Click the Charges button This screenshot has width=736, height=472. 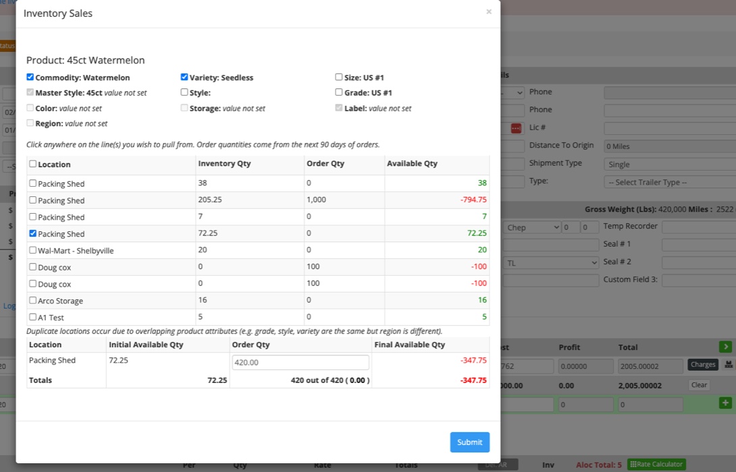click(703, 365)
